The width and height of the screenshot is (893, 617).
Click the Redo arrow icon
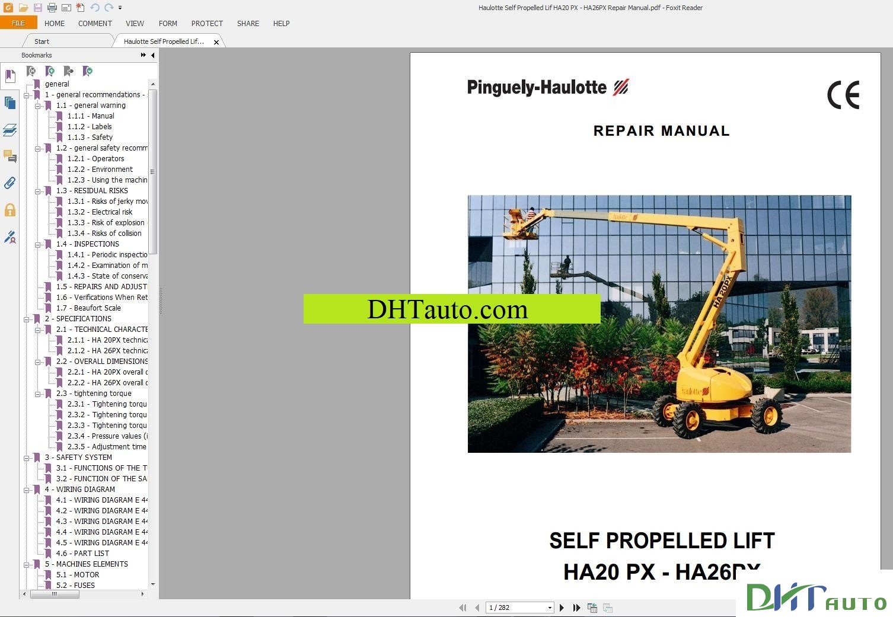coord(109,8)
